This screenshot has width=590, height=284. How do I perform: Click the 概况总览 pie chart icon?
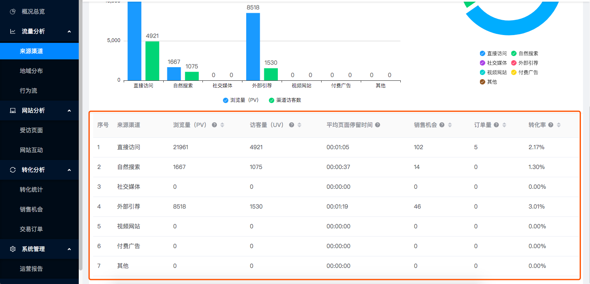(13, 12)
